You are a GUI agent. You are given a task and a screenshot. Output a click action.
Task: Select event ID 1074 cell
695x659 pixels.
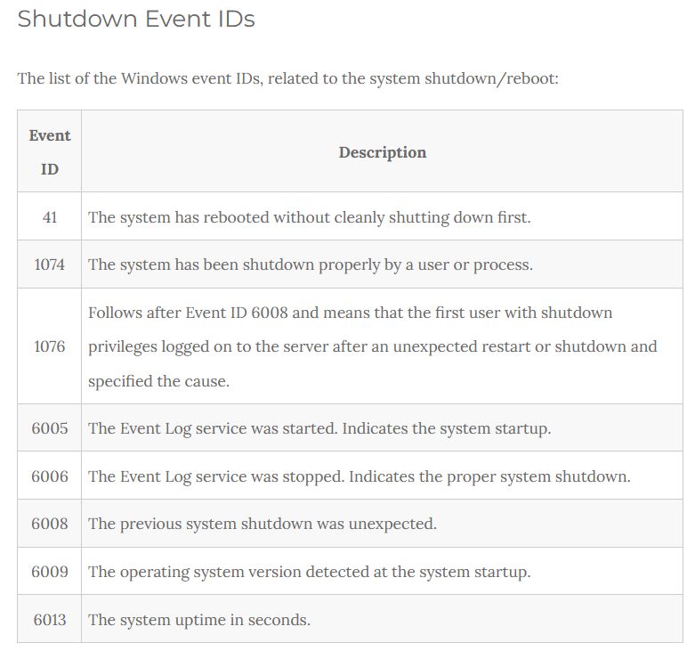coord(50,264)
